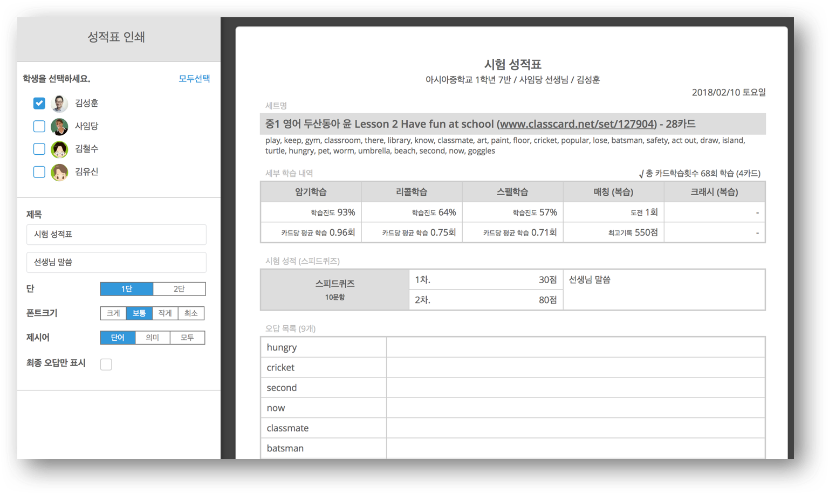Click the 매칭 (복습) column header
The image size is (829, 494).
(x=613, y=192)
